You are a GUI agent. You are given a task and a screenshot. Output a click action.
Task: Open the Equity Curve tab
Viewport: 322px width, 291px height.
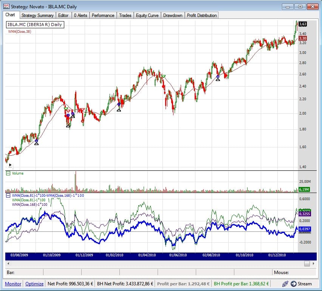tap(147, 15)
